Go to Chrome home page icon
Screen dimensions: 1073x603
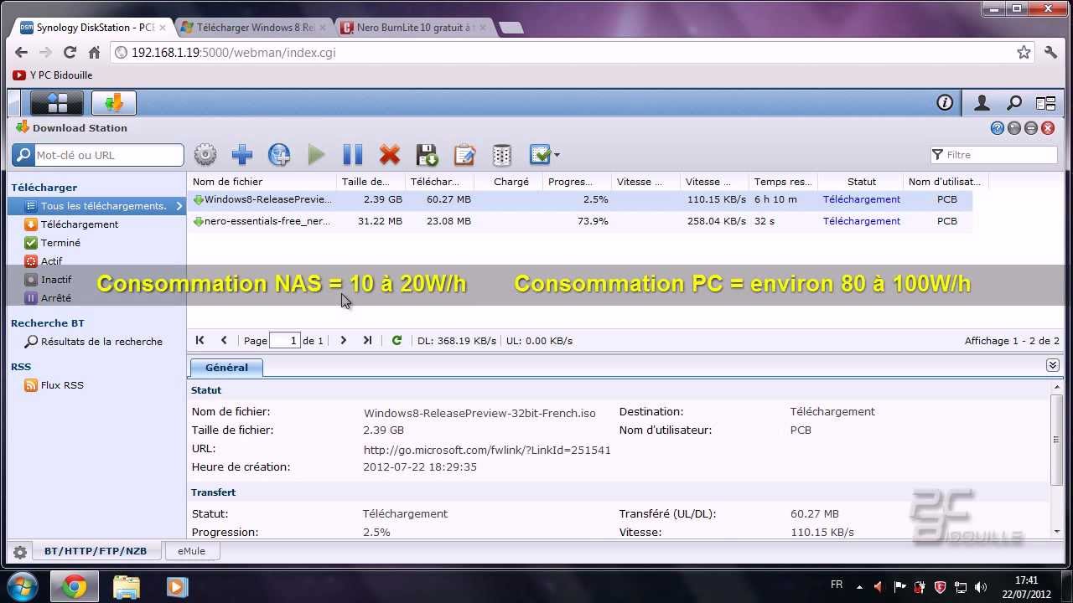point(94,52)
